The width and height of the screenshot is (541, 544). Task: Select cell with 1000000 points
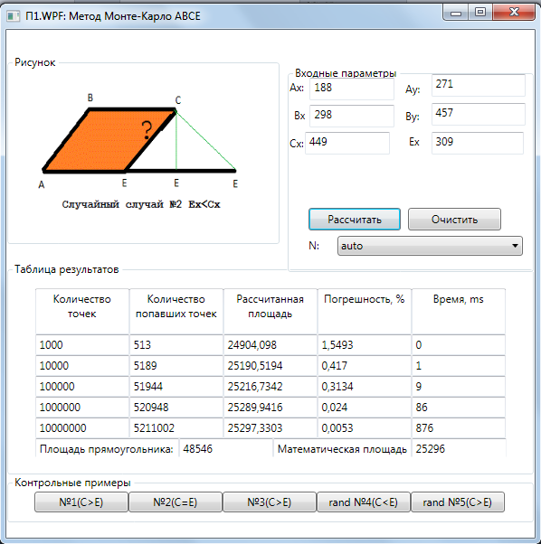82,408
